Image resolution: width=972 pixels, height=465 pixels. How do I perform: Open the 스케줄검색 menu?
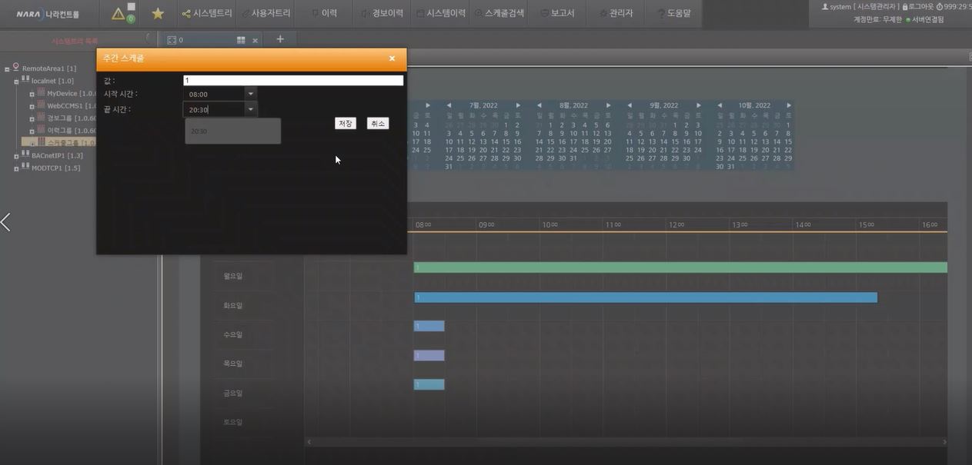(x=499, y=13)
